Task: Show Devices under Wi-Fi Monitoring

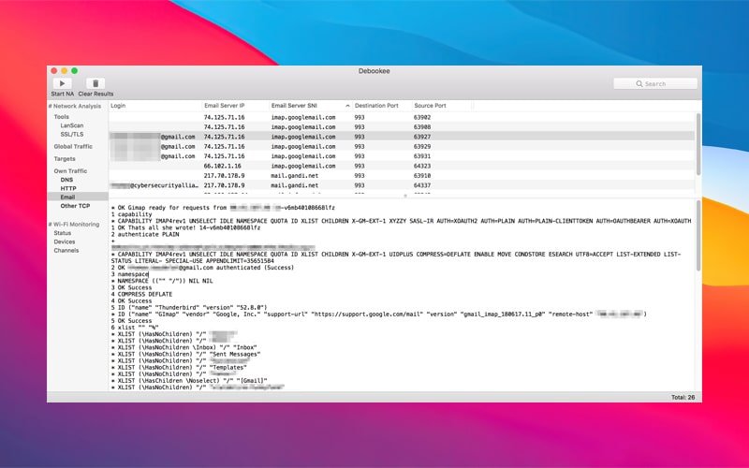Action: [x=65, y=241]
